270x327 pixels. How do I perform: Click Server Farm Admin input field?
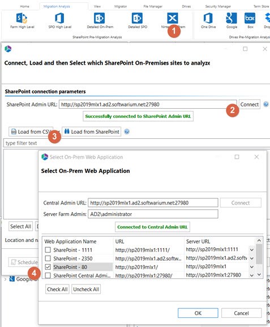pyautogui.click(x=153, y=214)
